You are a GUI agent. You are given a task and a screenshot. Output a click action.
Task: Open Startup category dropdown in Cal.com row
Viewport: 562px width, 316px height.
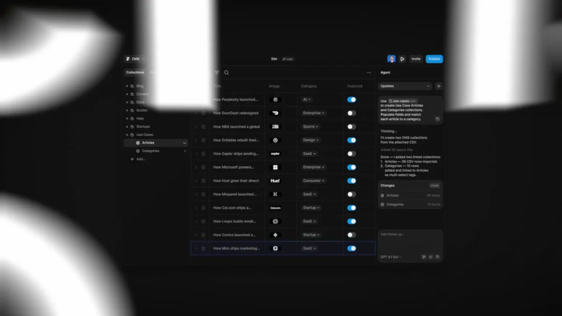(x=311, y=208)
